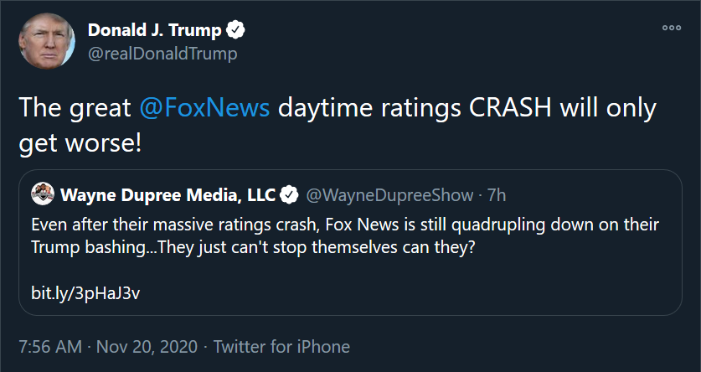This screenshot has width=701, height=372.
Task: Click Donald J. Trump profile avatar
Action: click(47, 41)
